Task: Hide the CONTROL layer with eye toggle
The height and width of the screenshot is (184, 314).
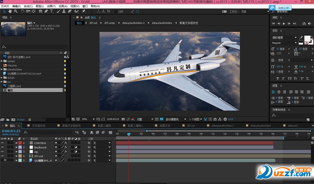Action: pos(3,143)
